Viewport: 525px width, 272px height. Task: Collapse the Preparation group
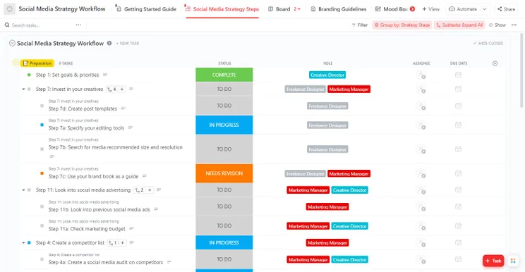coord(16,63)
